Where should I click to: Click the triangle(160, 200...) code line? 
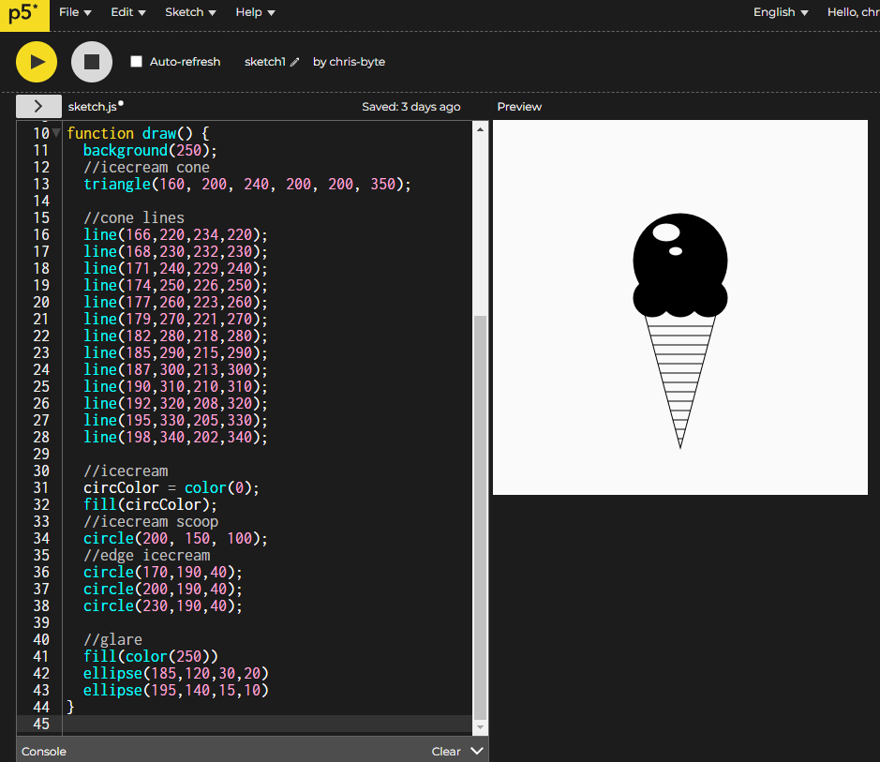coord(246,184)
